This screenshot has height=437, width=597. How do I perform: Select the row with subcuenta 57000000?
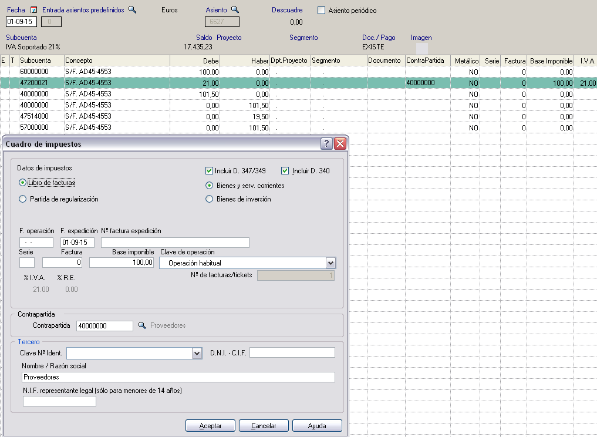(x=298, y=127)
